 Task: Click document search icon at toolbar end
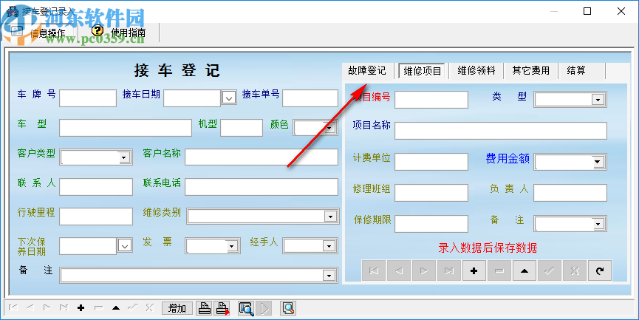pos(288,309)
